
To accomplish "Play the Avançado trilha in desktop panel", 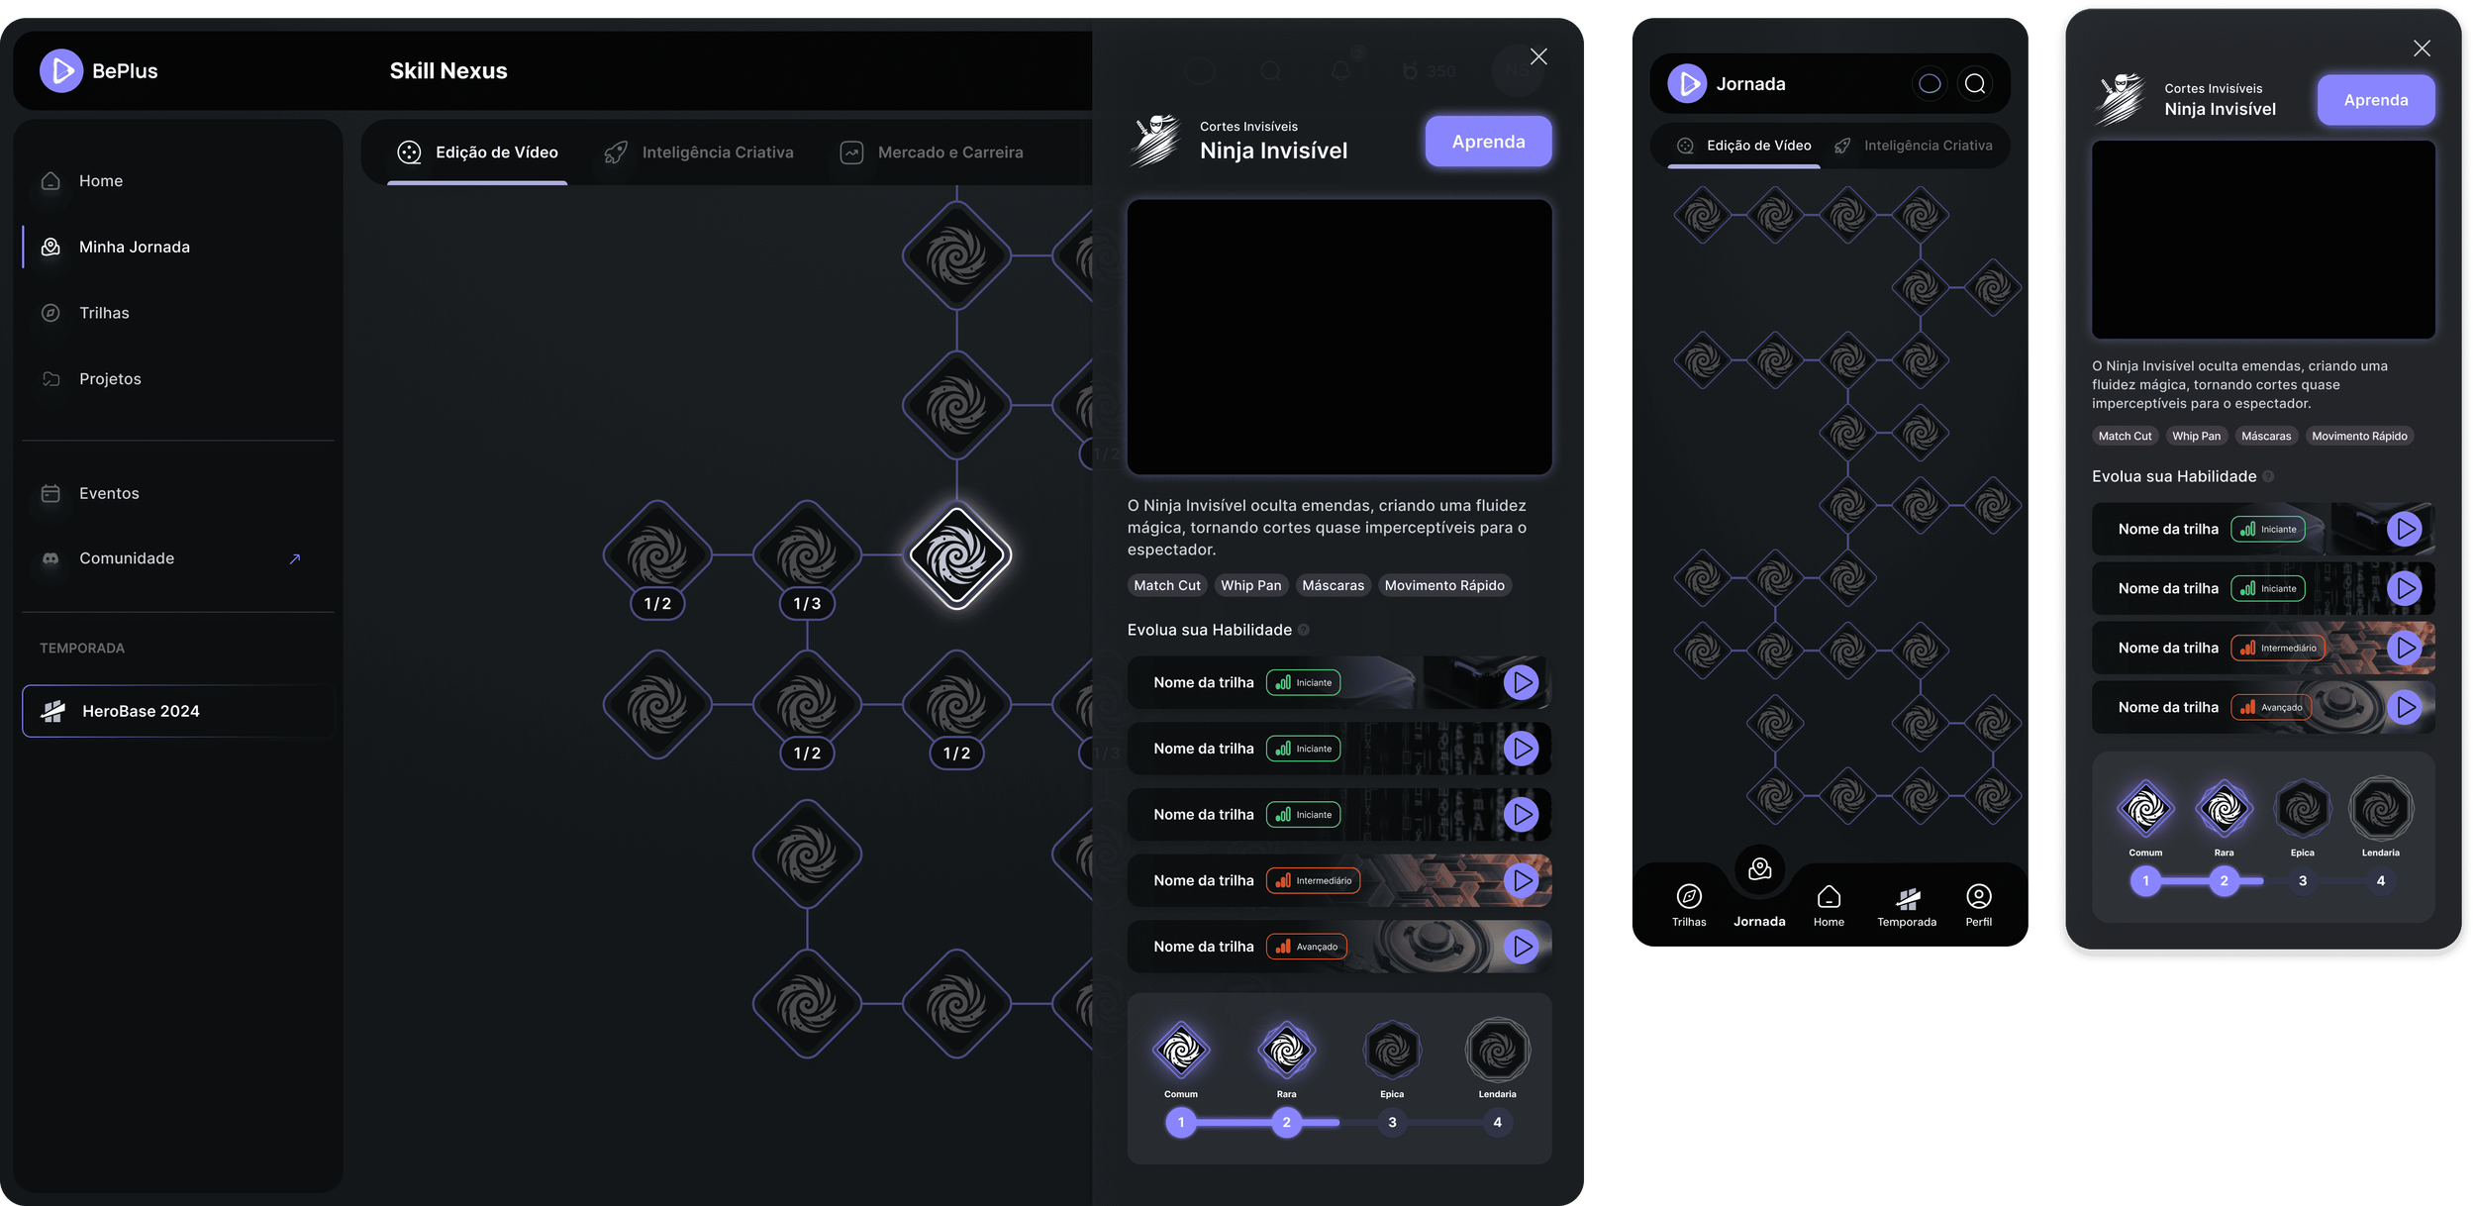I will pos(1521,947).
